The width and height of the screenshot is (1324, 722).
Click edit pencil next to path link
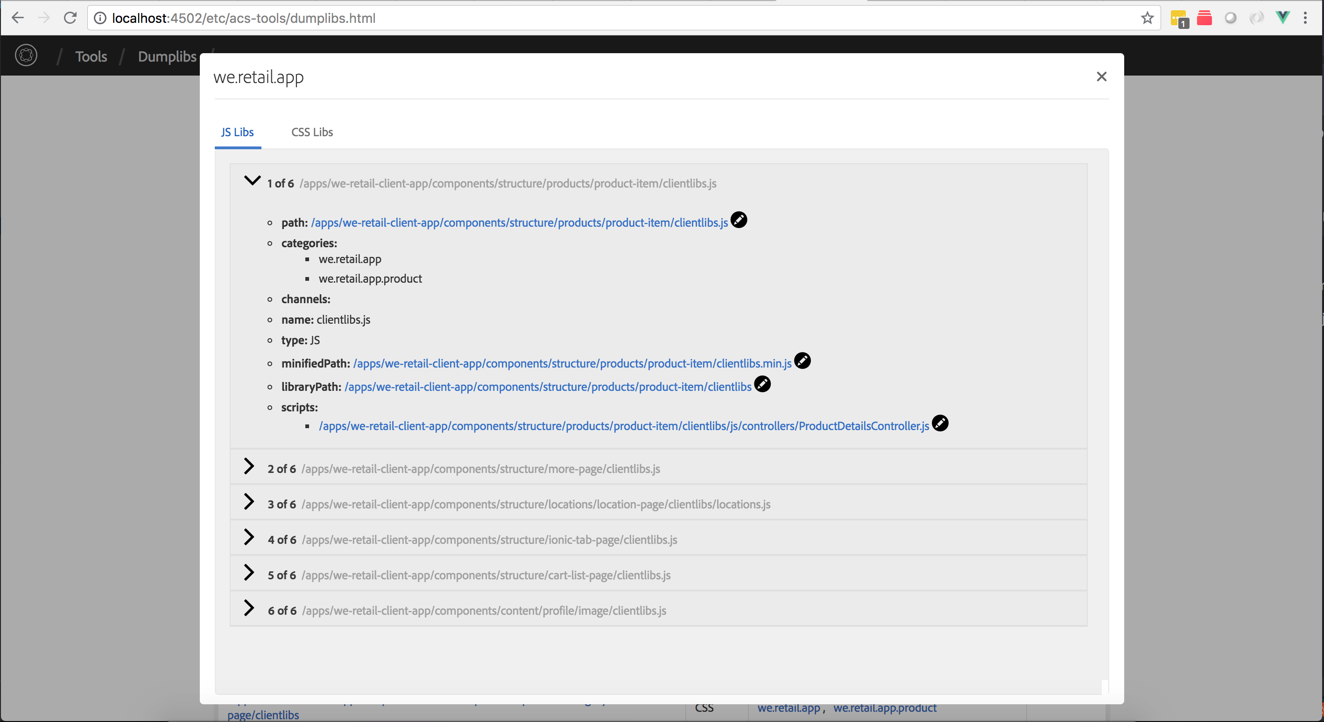point(739,220)
